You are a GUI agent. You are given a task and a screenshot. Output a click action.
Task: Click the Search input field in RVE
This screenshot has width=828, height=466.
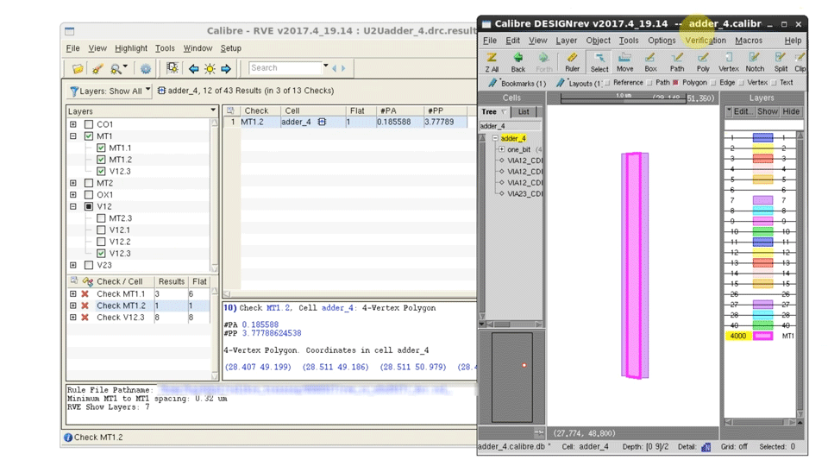coord(285,68)
